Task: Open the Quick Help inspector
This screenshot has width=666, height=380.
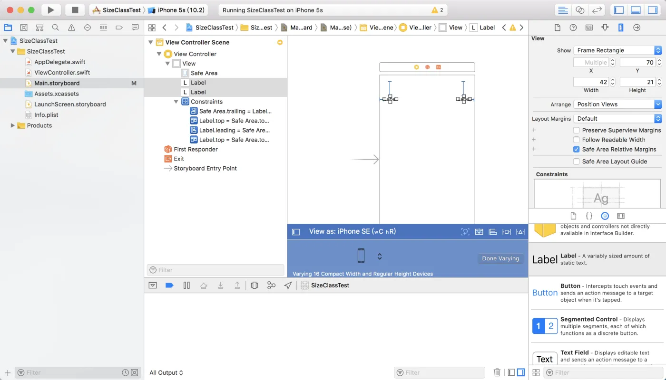Action: coord(573,28)
